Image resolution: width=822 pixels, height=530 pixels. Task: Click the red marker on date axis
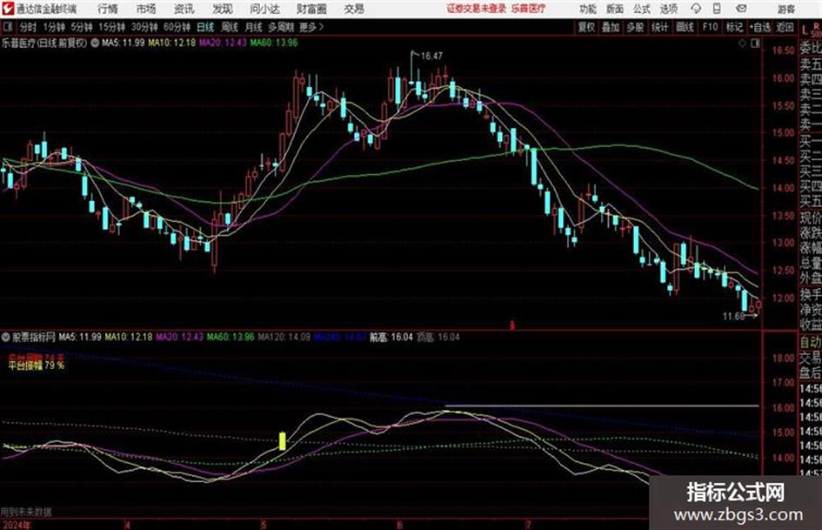point(512,325)
